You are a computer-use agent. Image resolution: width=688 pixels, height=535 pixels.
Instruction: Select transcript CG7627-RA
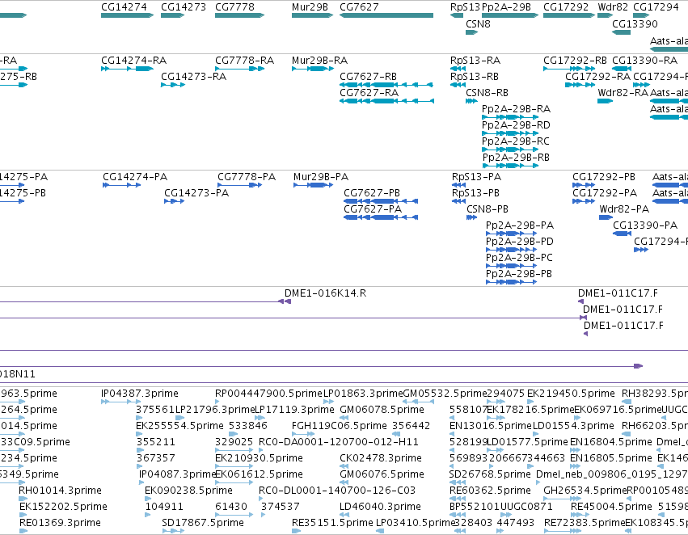(x=386, y=101)
